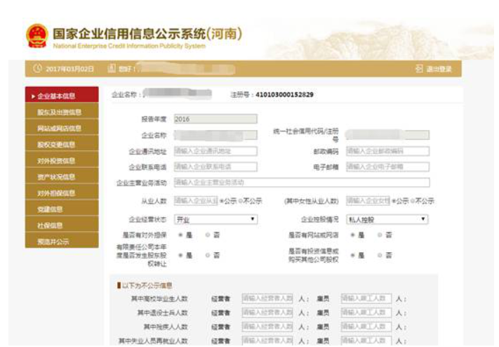Click the 企业主营业务活动 text field
This screenshot has width=499, height=347.
pos(300,183)
